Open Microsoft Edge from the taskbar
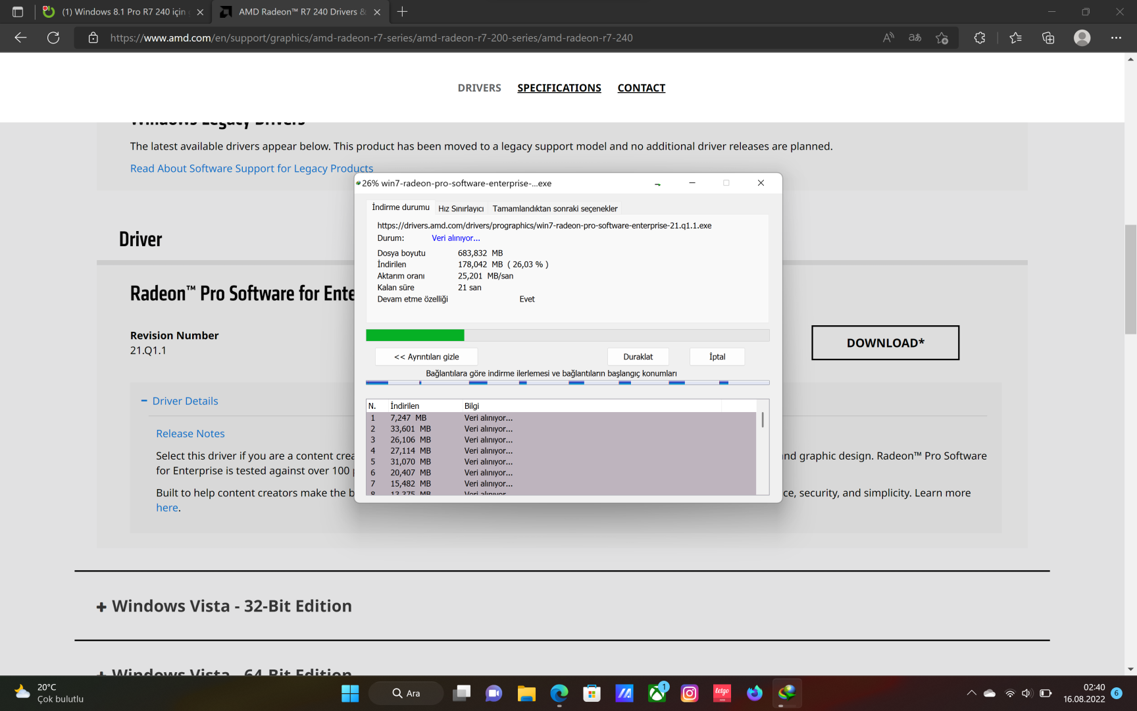This screenshot has width=1137, height=711. (x=559, y=693)
